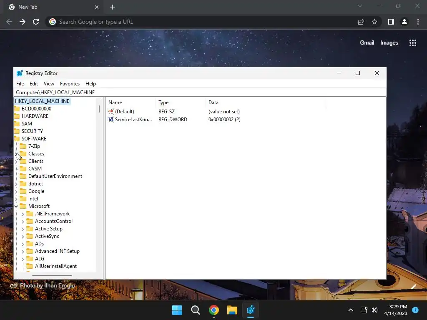Image resolution: width=427 pixels, height=320 pixels.
Task: Select the ADs key folder icon
Action: (30, 244)
